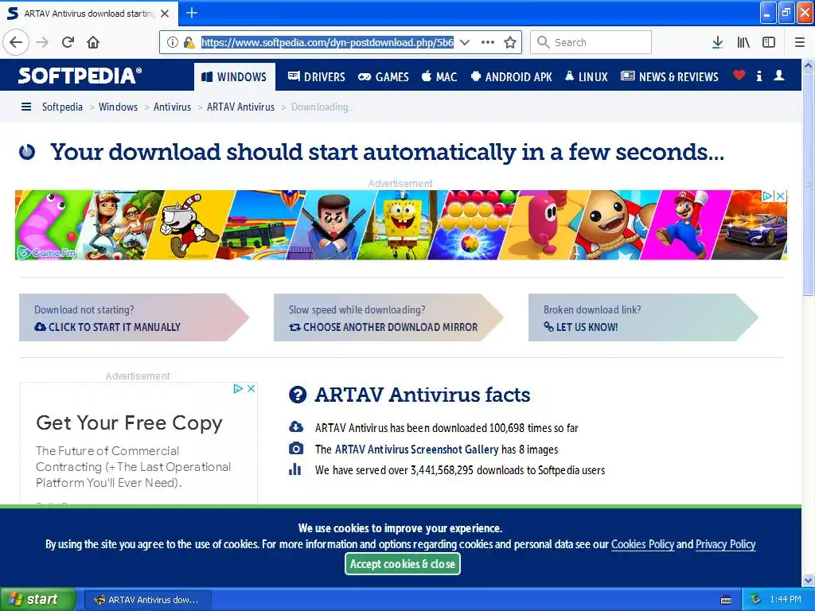This screenshot has width=815, height=611.
Task: Click the padlock security icon
Action: tap(189, 42)
